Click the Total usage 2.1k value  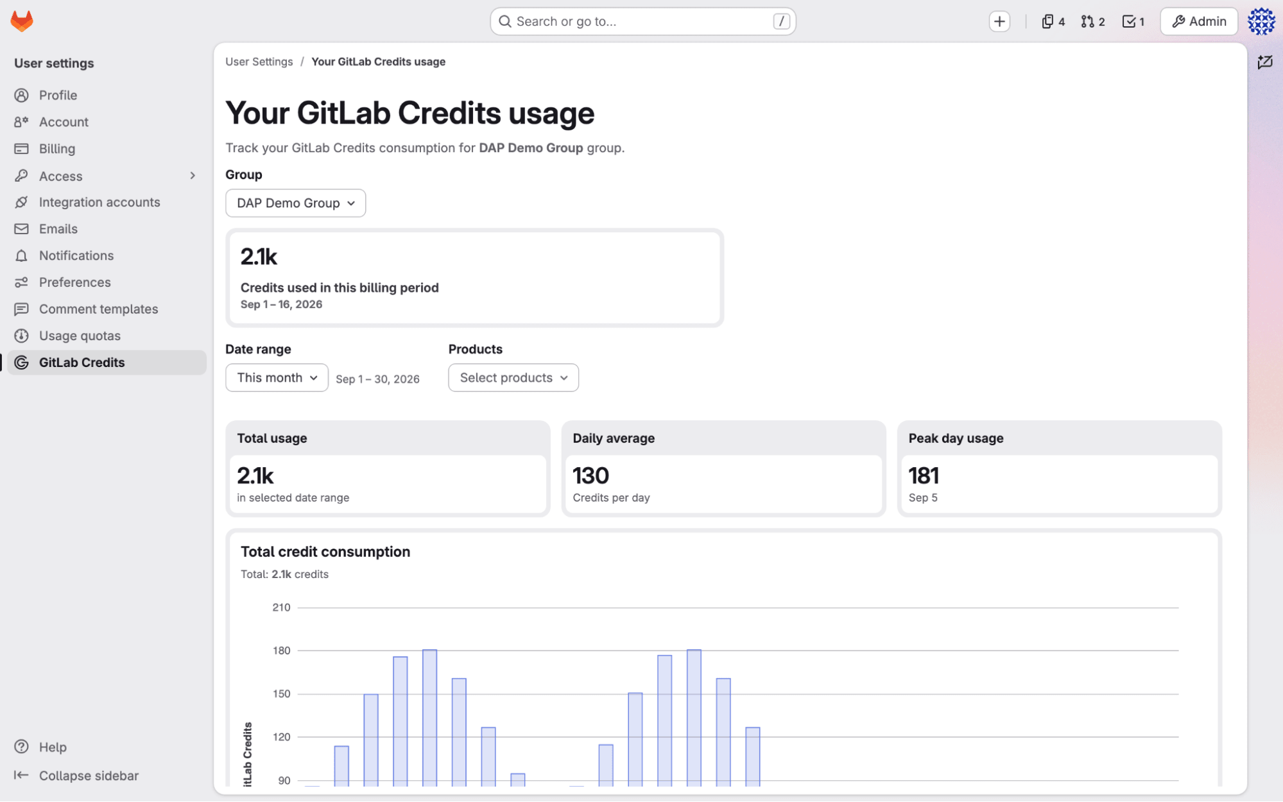(255, 475)
